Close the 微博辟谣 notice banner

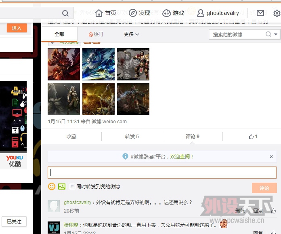tap(271, 157)
